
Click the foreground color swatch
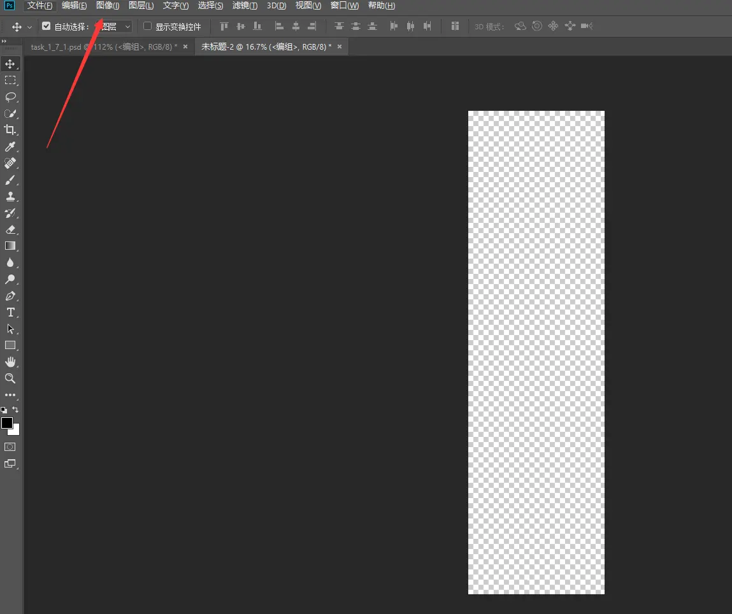click(6, 423)
